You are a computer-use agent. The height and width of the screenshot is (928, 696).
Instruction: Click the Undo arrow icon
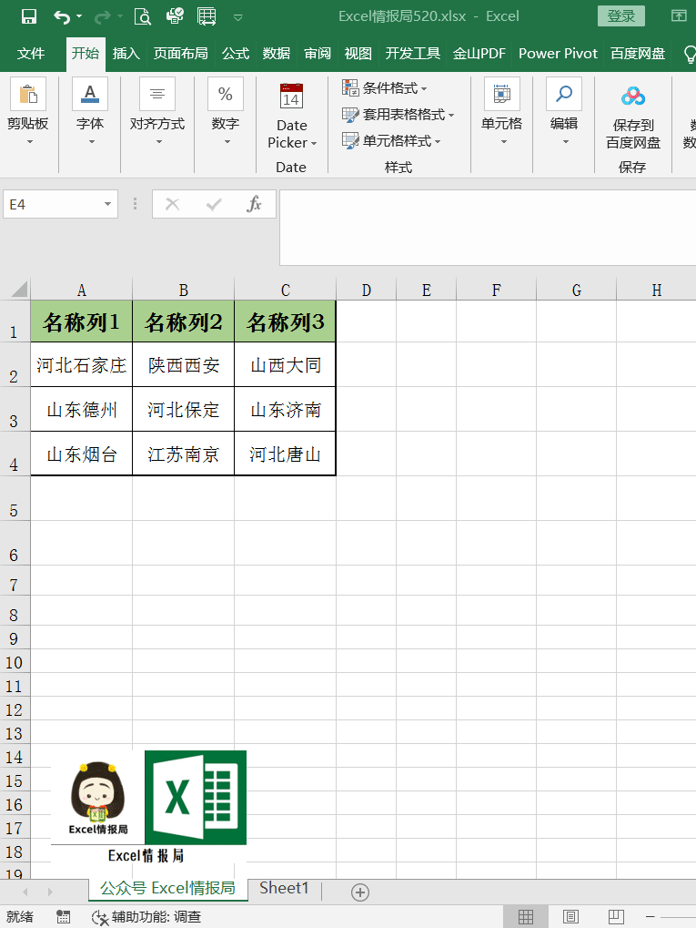tap(62, 16)
